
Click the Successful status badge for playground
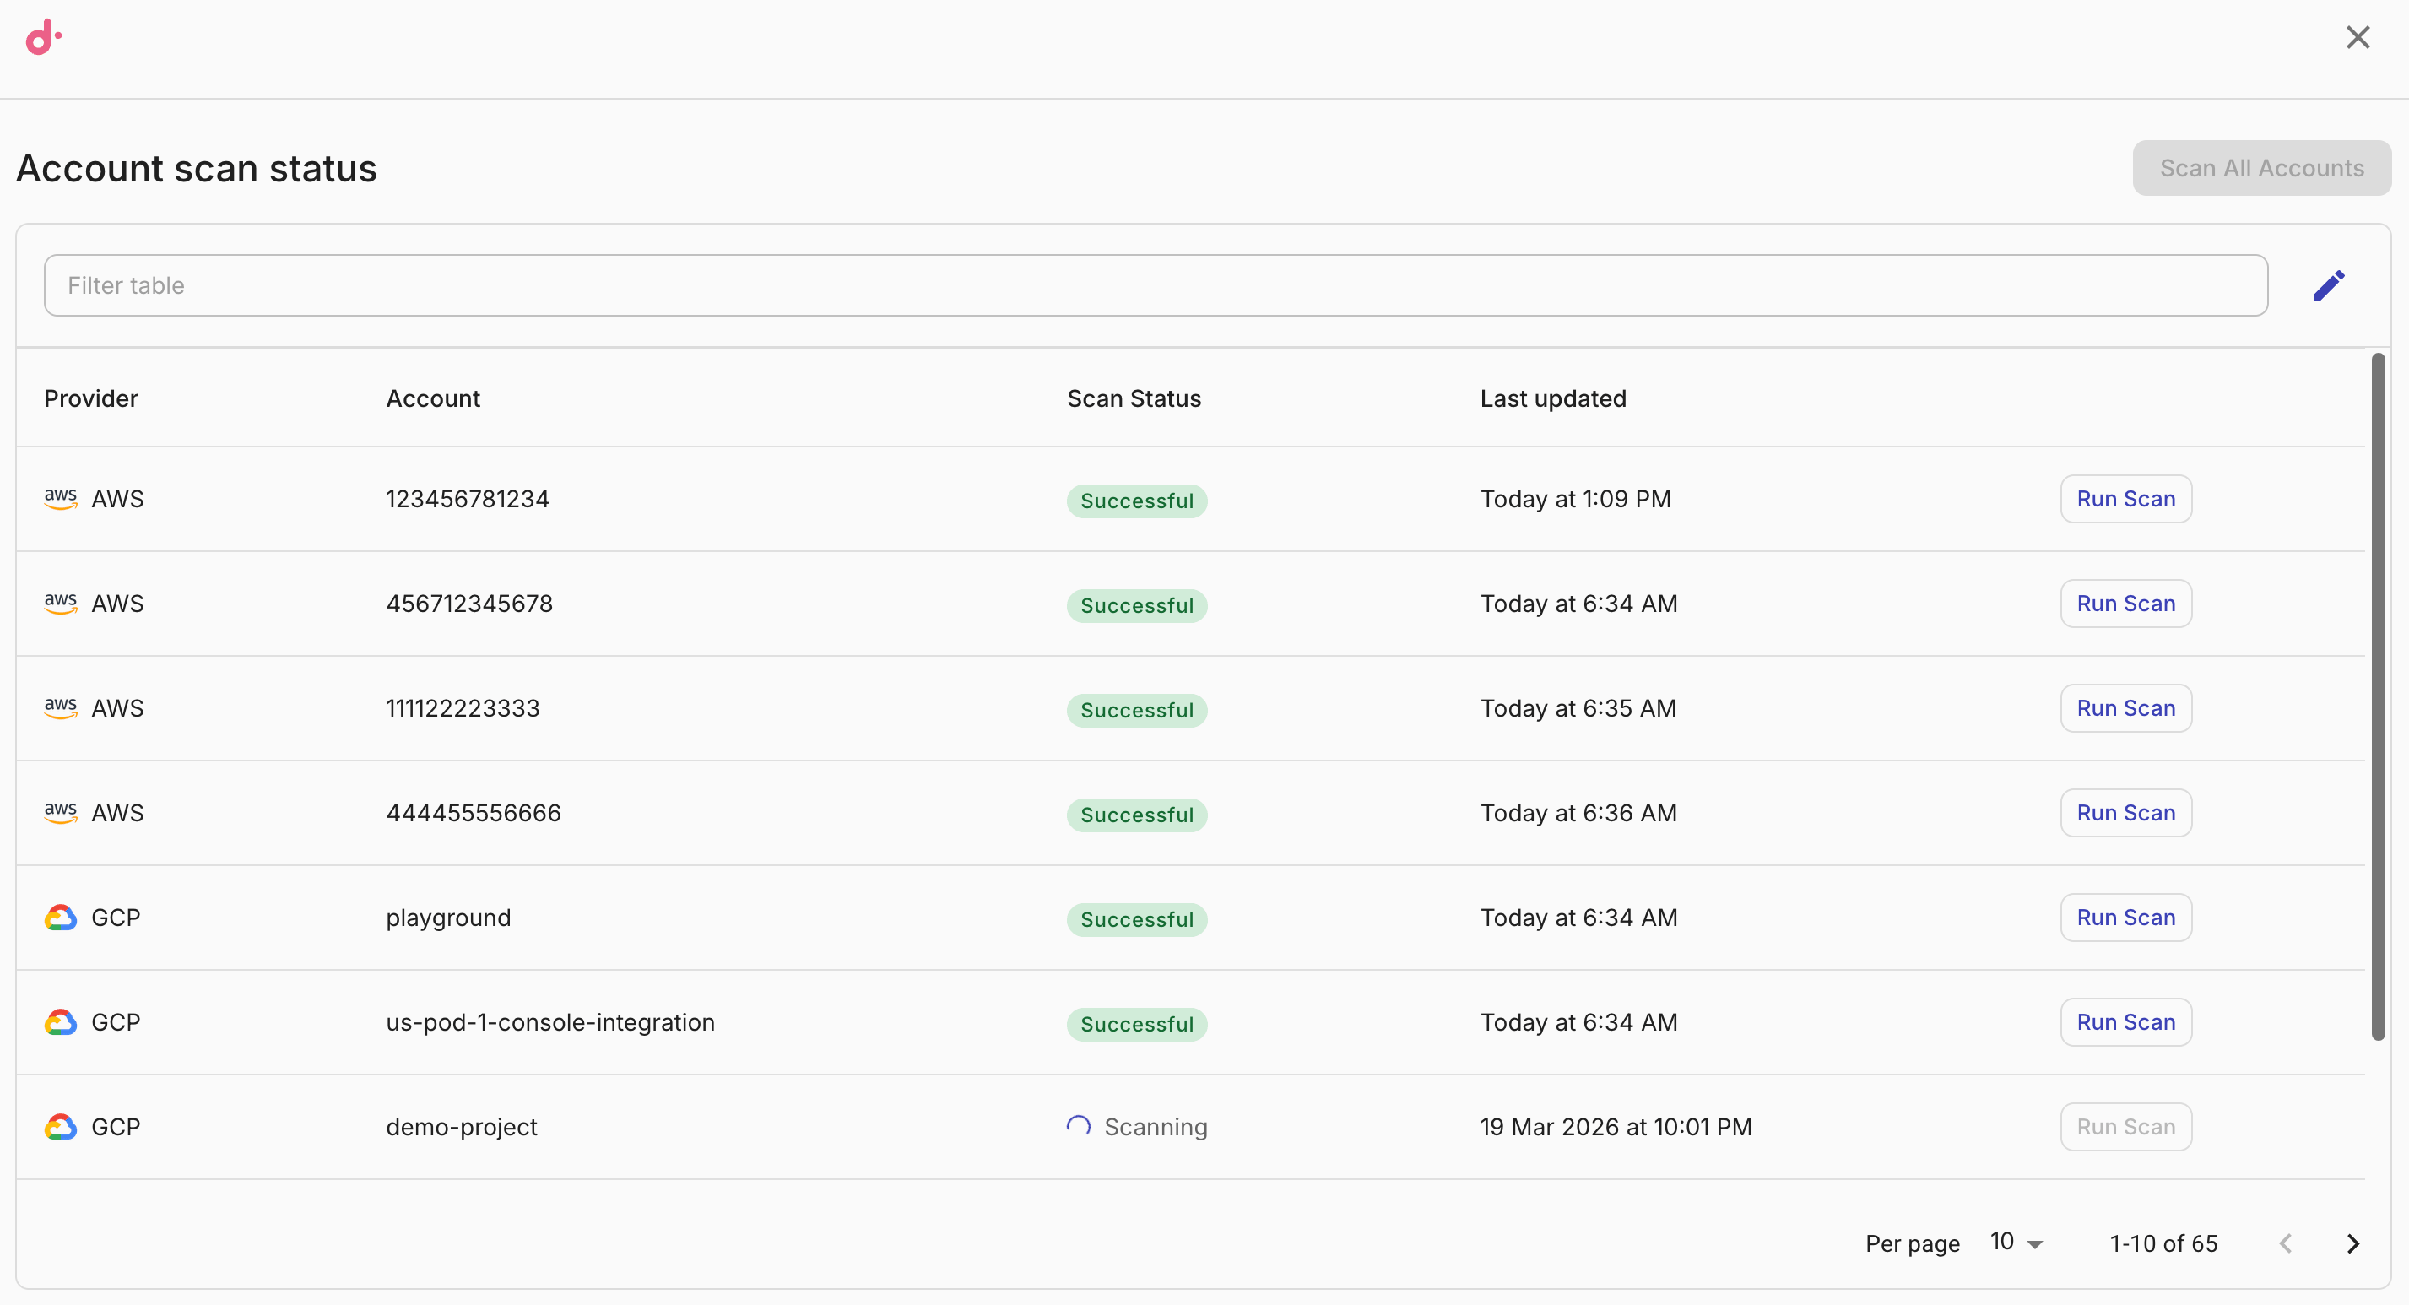tap(1136, 919)
